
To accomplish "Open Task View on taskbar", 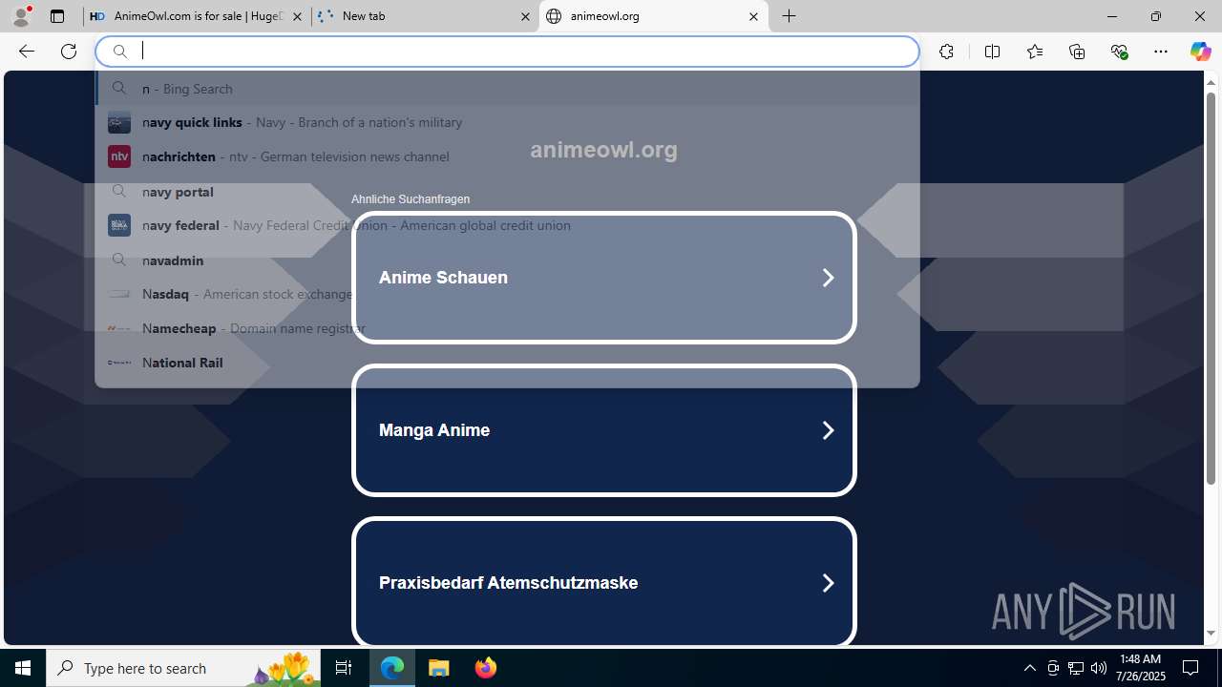I will (344, 668).
